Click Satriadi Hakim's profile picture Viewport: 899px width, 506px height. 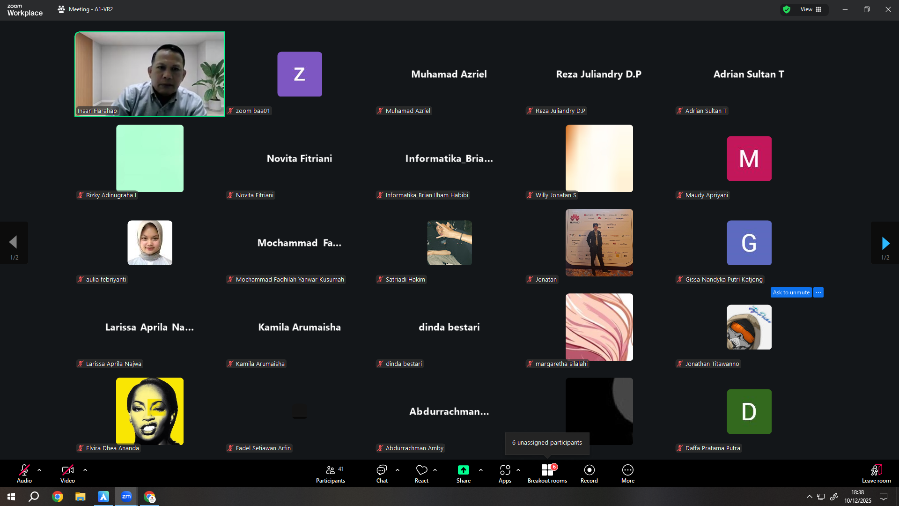(x=449, y=243)
